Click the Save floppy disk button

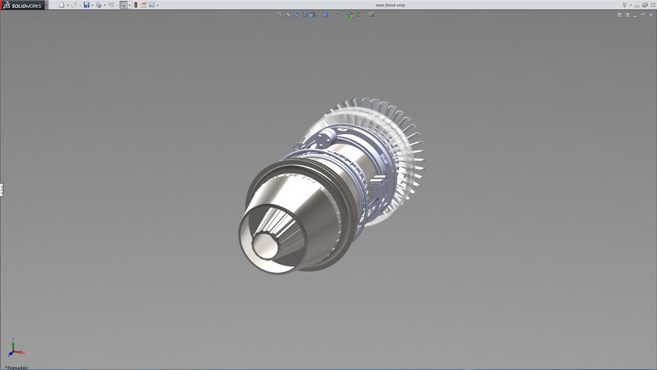tap(87, 5)
